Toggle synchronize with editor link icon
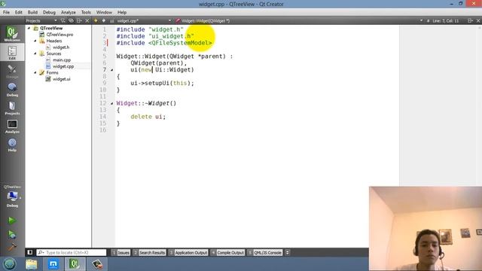The height and width of the screenshot is (271, 482). coord(71,20)
